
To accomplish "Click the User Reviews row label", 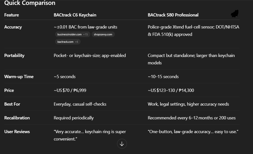I will tap(17, 132).
